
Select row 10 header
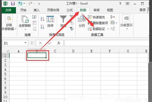click(x=6, y=97)
